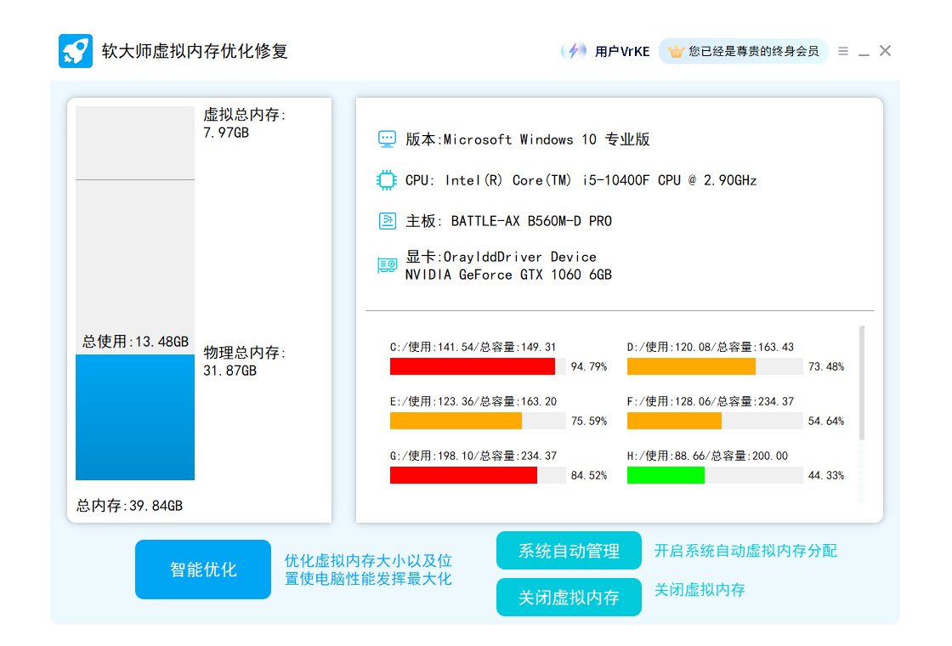Minimize the application window
Screen dimensions: 952x646
(x=864, y=52)
